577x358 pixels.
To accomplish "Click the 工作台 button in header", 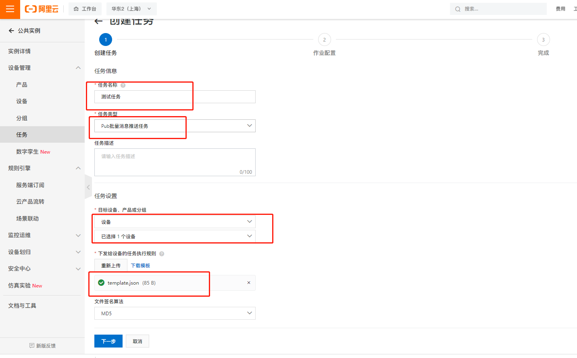I will pyautogui.click(x=85, y=9).
